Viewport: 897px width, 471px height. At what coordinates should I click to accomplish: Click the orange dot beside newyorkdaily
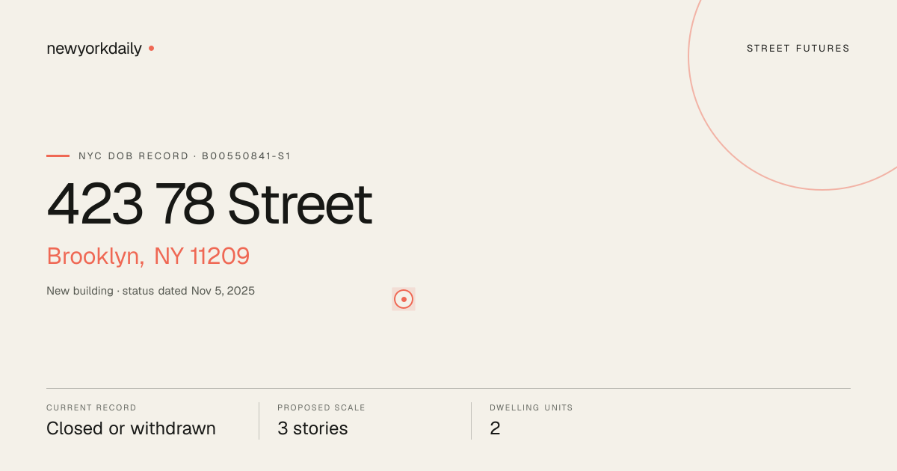pos(151,48)
